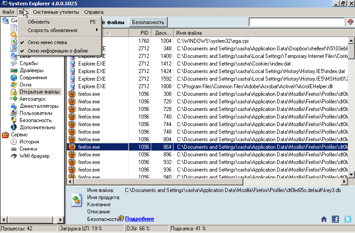Select the Explorer.EXE row with handle 1808
355x233 pixels.
click(207, 86)
